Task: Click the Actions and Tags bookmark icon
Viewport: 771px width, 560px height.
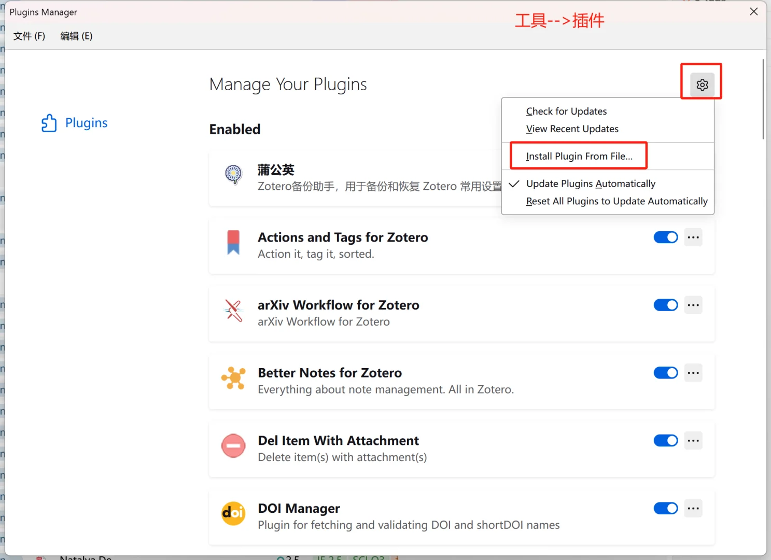Action: (233, 242)
